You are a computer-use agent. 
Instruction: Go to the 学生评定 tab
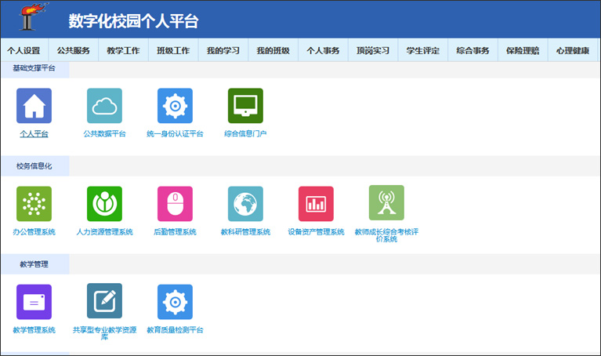point(422,51)
